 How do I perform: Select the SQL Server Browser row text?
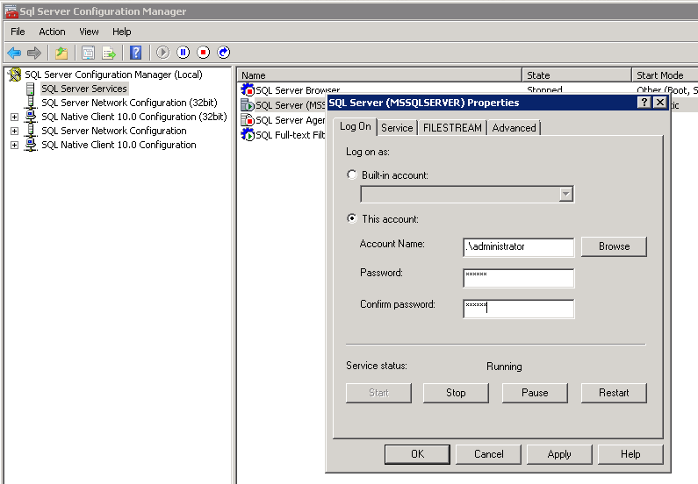(298, 90)
